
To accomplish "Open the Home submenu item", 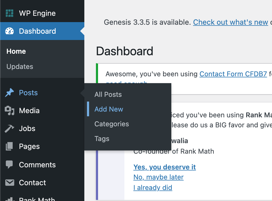I will coord(16,51).
